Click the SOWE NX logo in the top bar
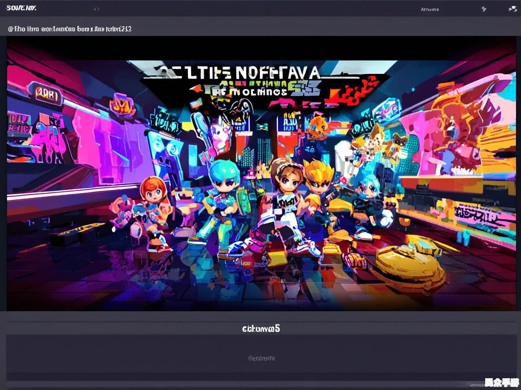Screen dimensions: 521x390 (21, 8)
